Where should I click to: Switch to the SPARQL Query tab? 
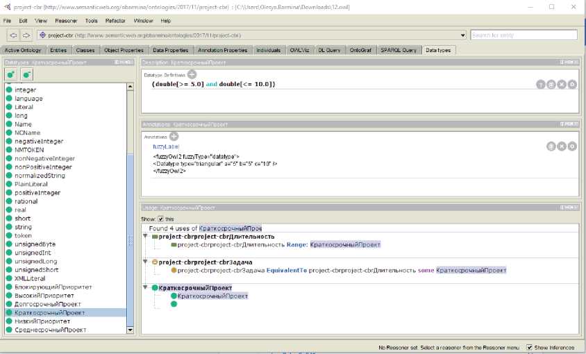pyautogui.click(x=399, y=50)
